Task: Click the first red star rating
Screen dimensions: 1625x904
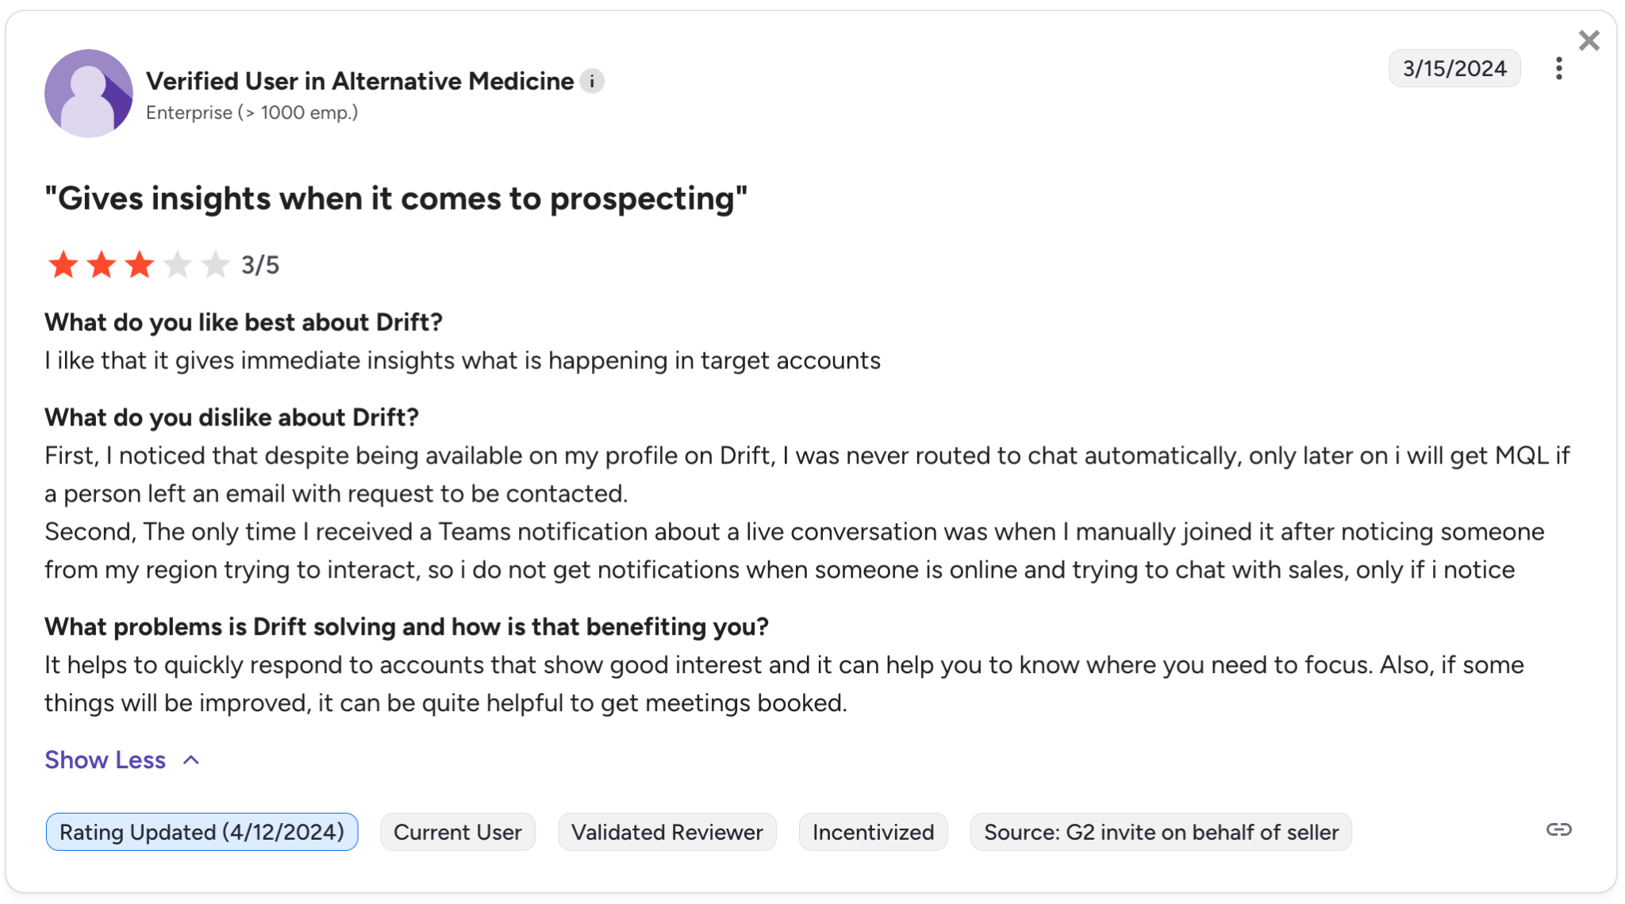Action: click(x=62, y=265)
